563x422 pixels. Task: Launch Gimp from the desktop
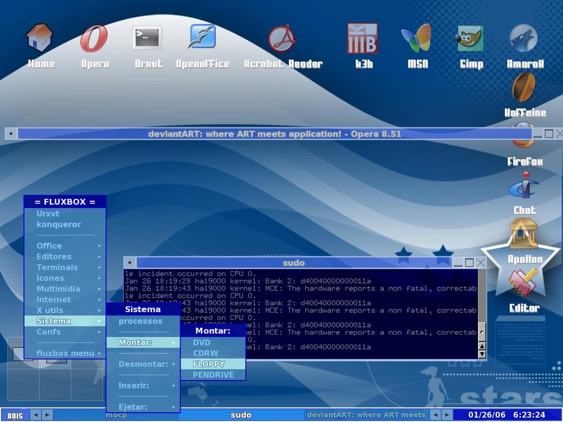[470, 39]
